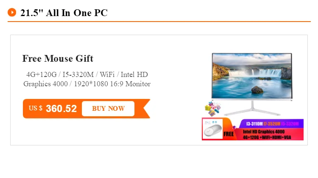
Task: Click the orange divider line under heading
Action: click(159, 22)
